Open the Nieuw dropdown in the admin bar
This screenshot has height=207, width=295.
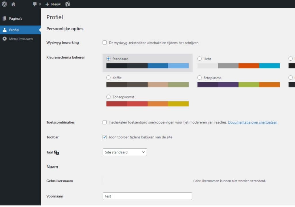(53, 4)
